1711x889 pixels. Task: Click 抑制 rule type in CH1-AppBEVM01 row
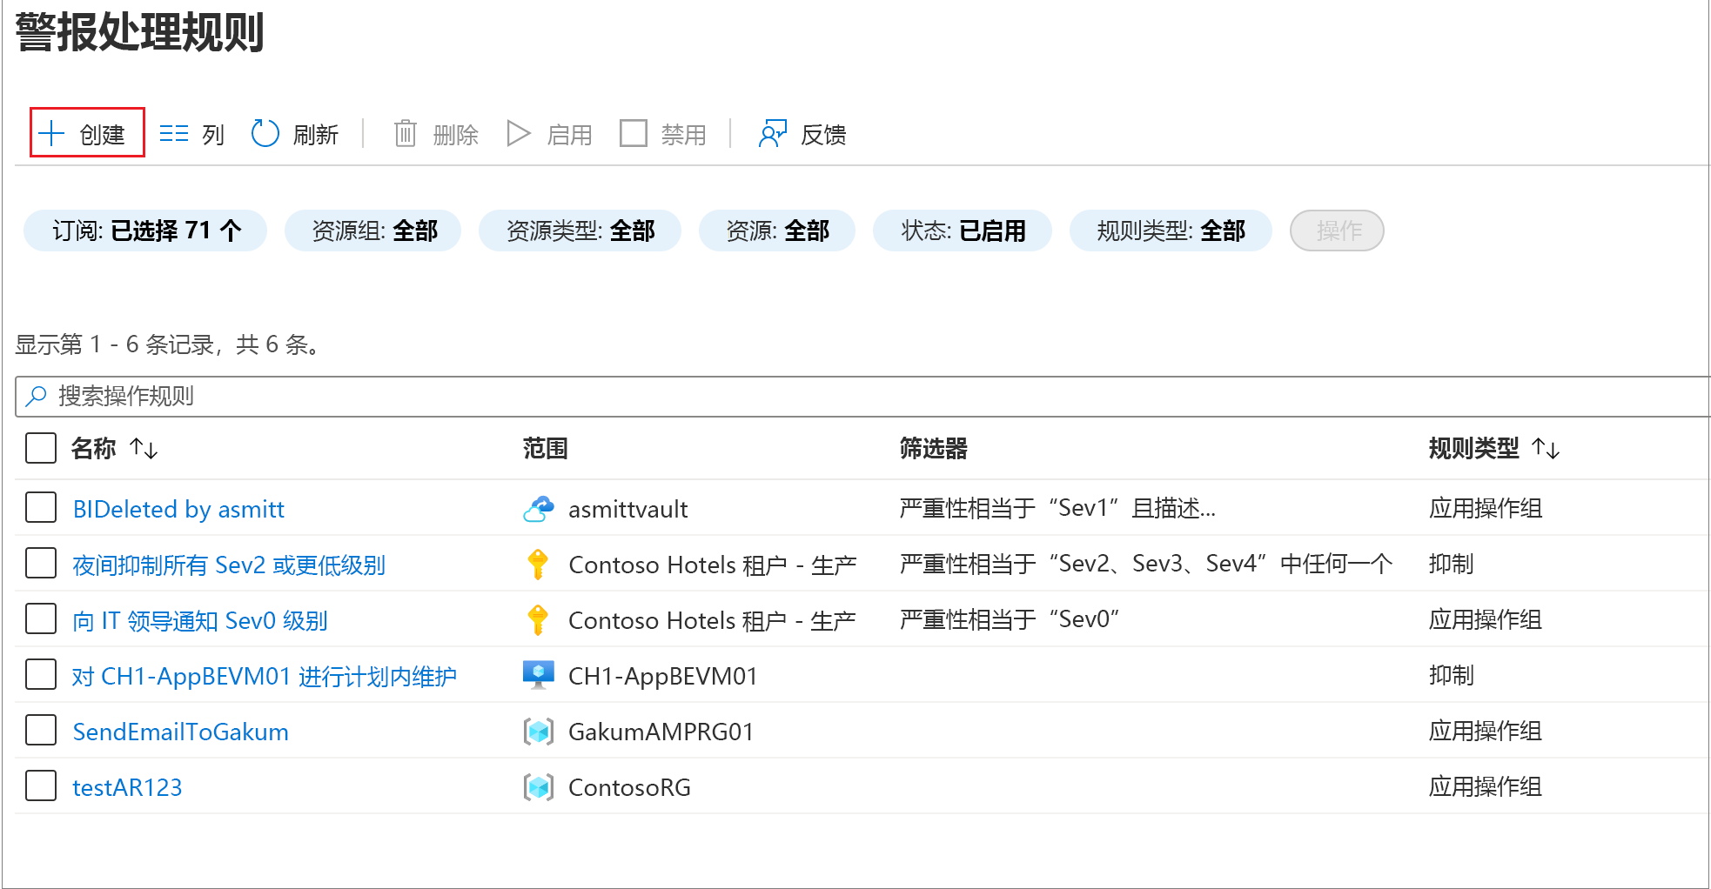tap(1451, 675)
